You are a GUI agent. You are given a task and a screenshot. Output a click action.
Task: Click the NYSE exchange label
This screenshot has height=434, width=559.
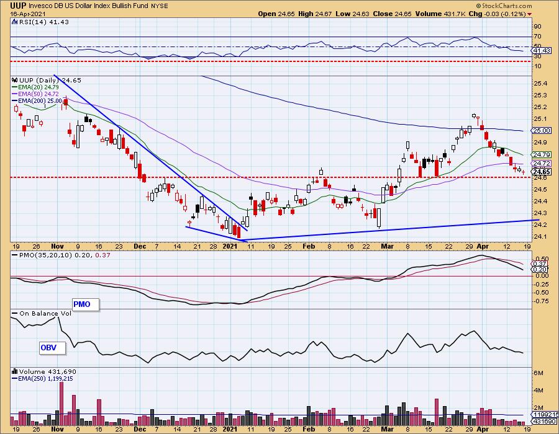(x=160, y=6)
